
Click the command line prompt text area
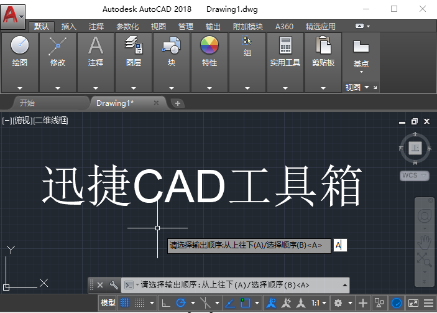[x=224, y=285]
